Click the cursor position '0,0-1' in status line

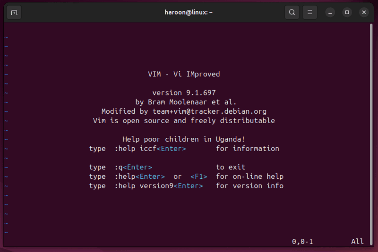302,242
